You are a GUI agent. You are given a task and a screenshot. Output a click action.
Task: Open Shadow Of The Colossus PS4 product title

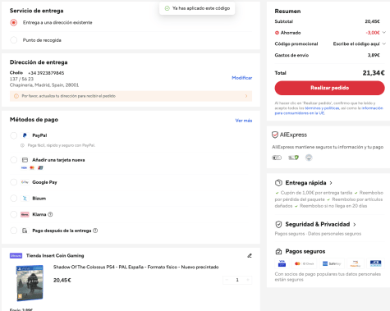(x=135, y=267)
